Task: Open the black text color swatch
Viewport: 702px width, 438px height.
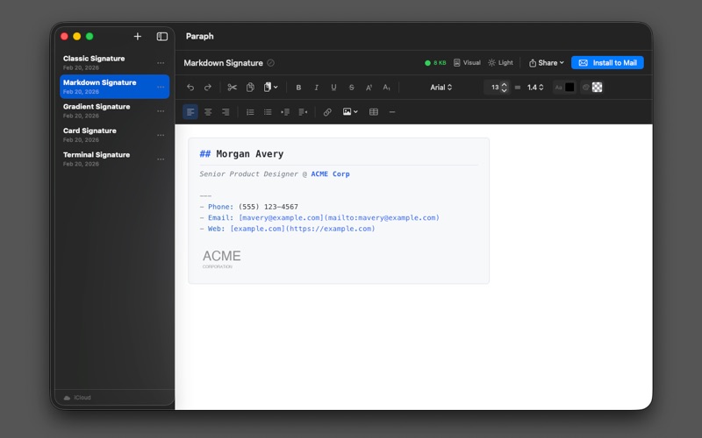Action: point(569,88)
